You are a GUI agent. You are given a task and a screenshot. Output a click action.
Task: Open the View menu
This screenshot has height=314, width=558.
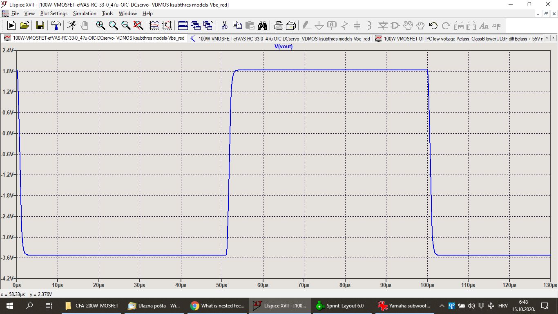[x=29, y=13]
